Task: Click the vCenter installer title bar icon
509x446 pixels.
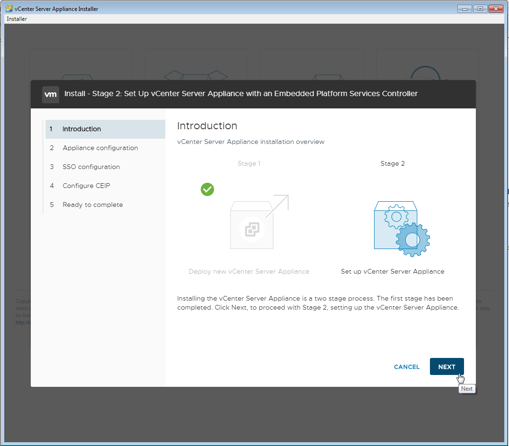Action: click(9, 9)
